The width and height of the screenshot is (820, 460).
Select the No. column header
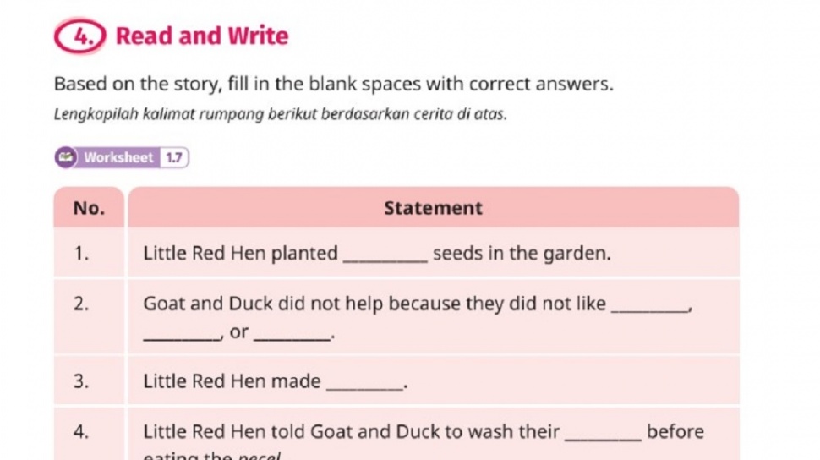click(x=89, y=208)
